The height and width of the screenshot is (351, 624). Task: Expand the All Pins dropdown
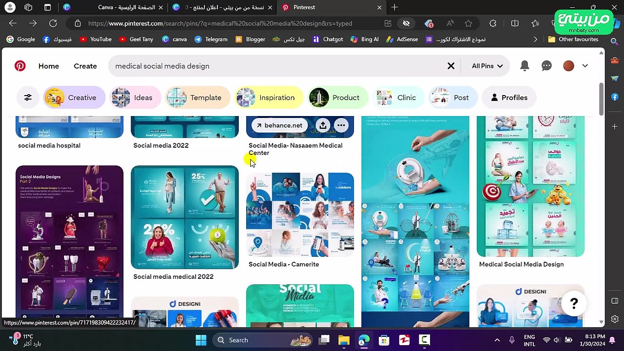point(487,66)
